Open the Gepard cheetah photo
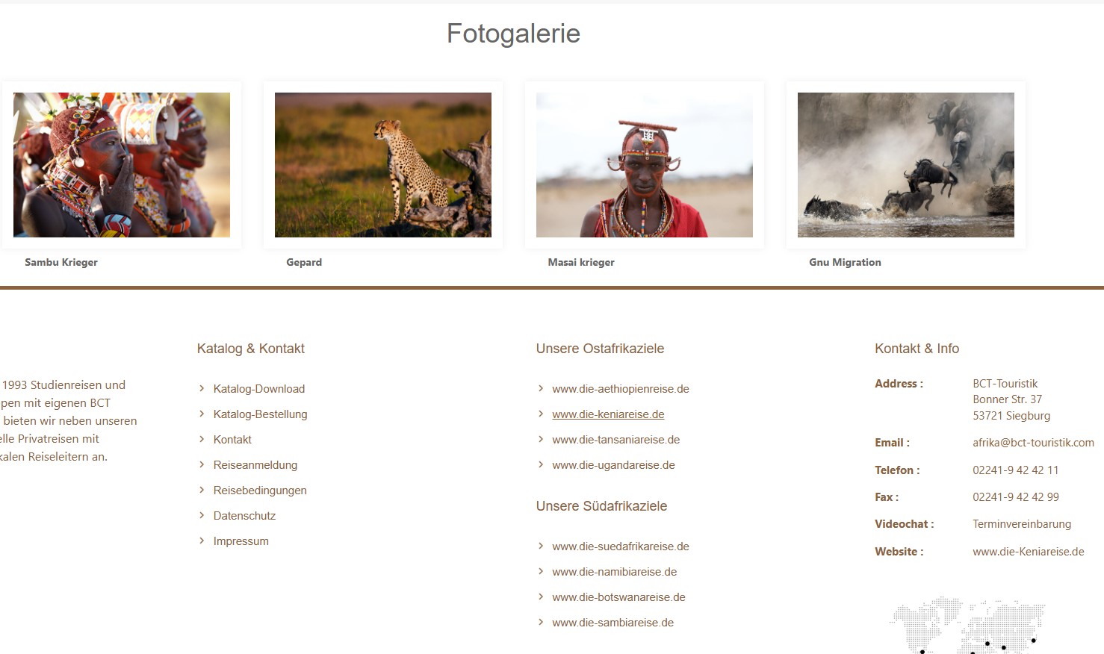The height and width of the screenshot is (654, 1104). [383, 165]
